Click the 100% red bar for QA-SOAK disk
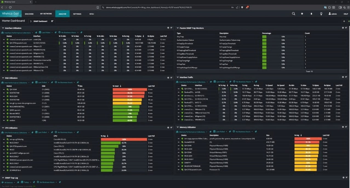 coord(129,89)
